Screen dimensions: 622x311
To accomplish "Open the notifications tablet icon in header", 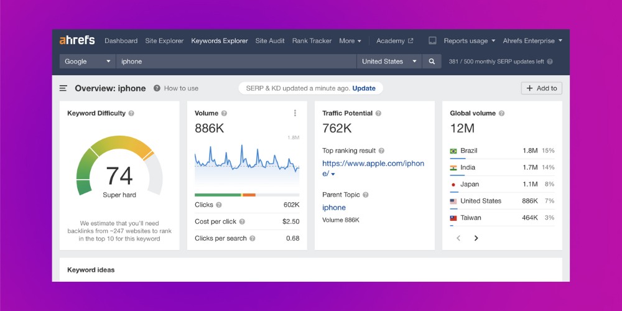I will point(432,40).
